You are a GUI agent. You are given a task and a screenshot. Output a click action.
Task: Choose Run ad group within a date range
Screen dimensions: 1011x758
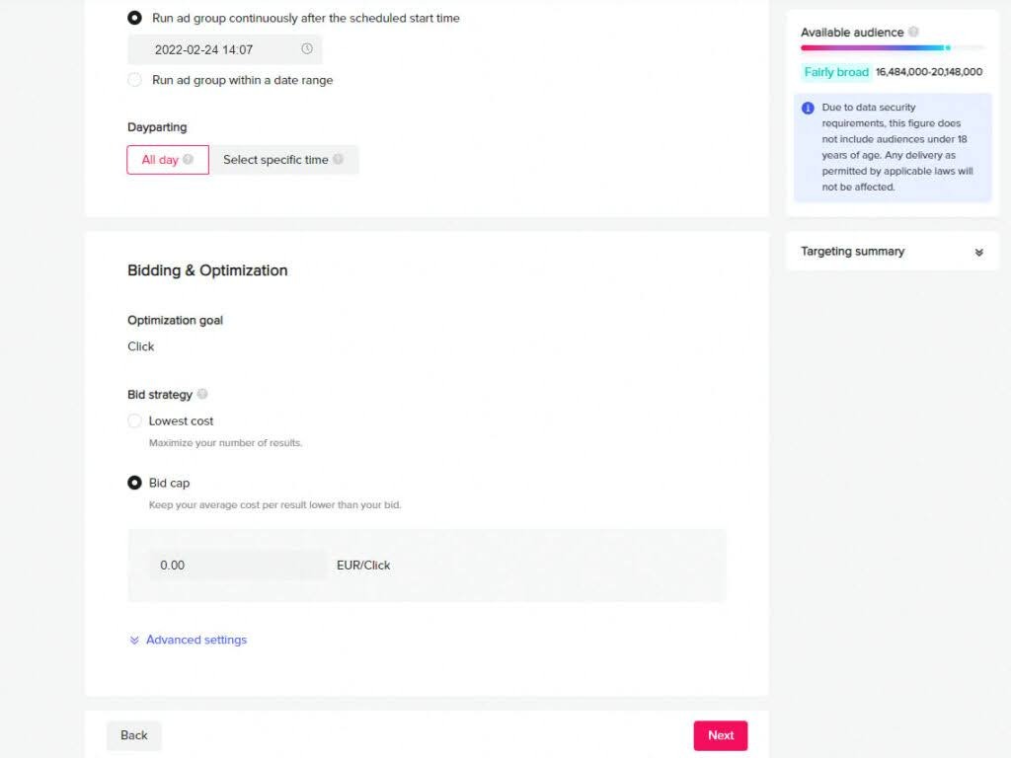point(134,80)
